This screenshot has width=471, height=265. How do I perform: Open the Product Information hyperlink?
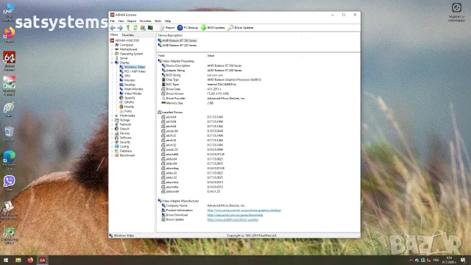244,211
